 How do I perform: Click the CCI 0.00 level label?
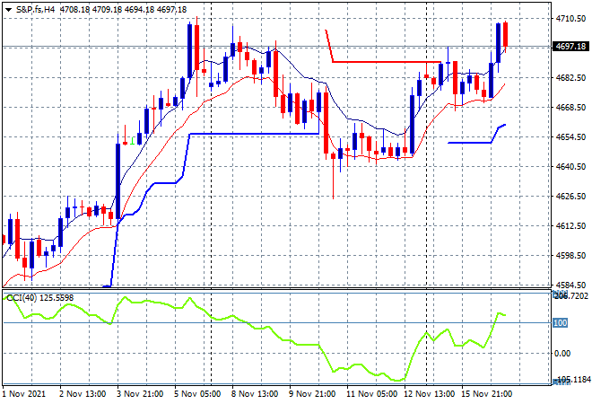[x=562, y=354]
